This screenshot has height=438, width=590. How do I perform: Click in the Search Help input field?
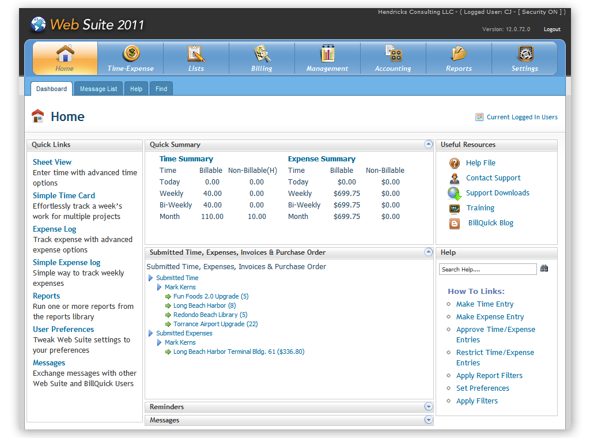487,269
